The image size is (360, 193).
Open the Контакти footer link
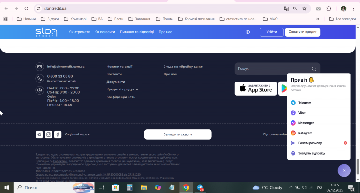click(x=114, y=74)
